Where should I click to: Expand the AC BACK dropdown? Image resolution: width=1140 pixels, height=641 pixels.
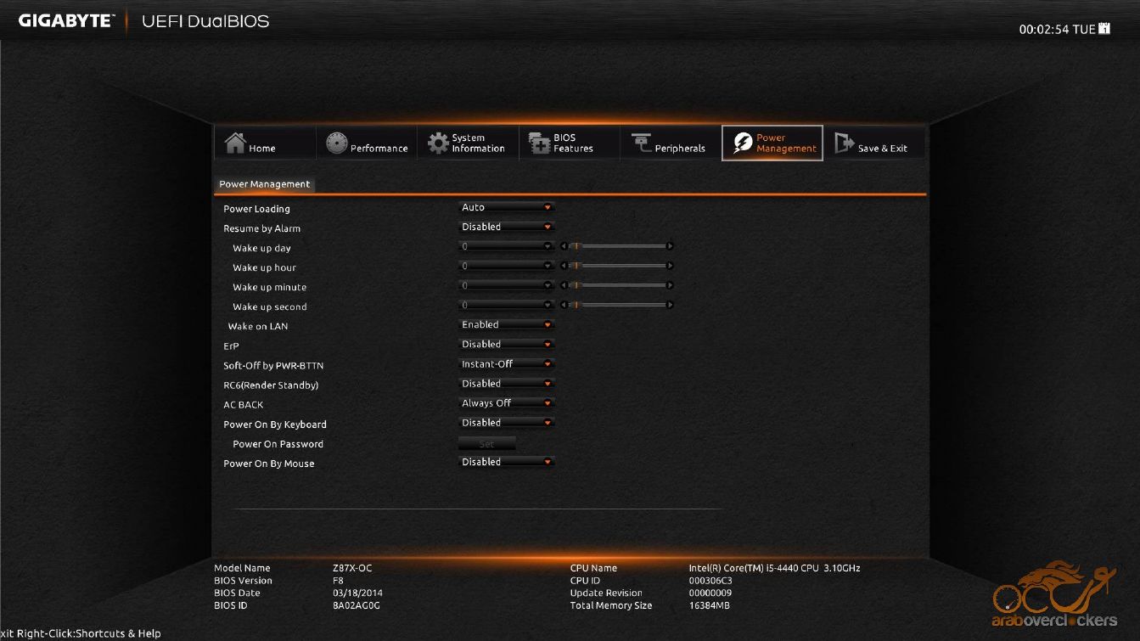point(507,403)
